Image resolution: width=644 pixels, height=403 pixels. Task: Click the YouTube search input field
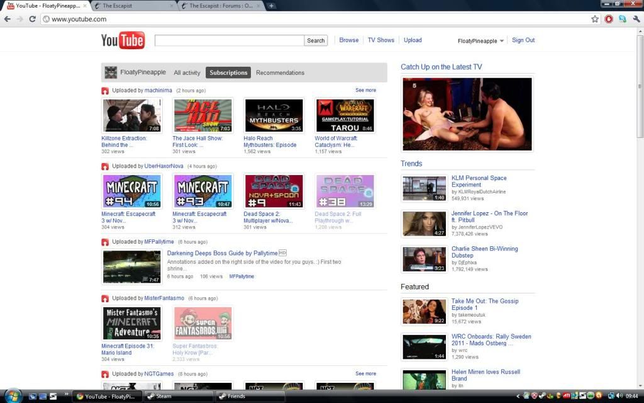click(x=229, y=40)
